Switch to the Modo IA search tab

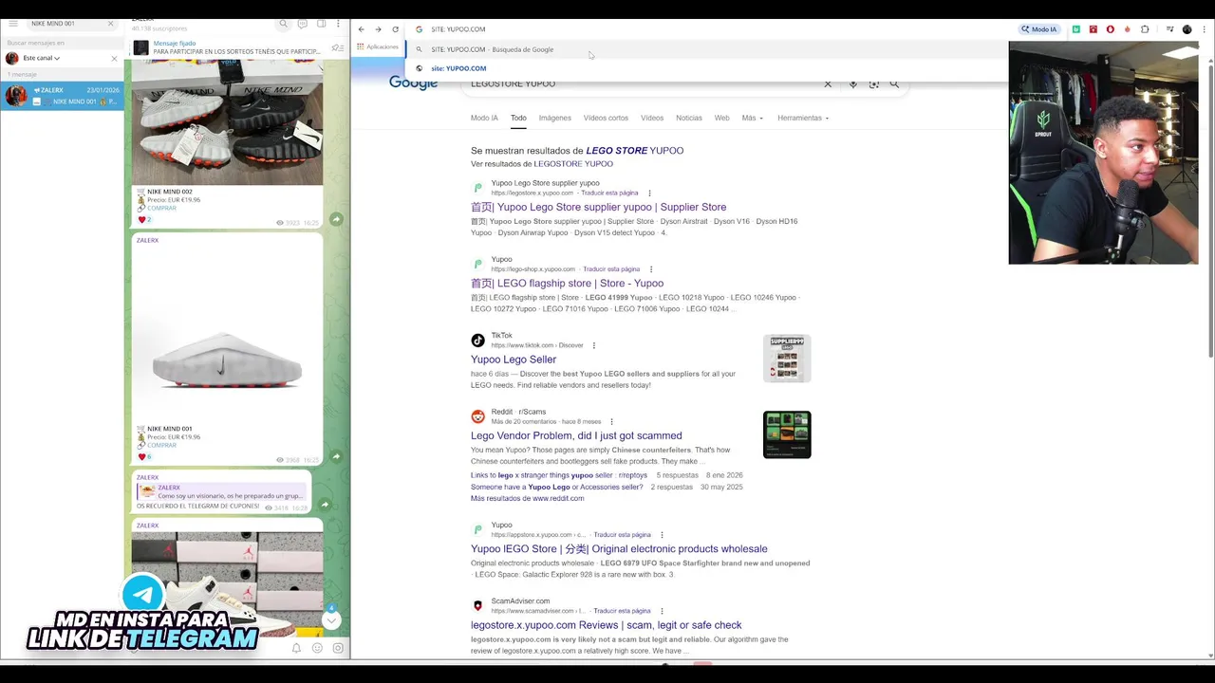coord(484,118)
